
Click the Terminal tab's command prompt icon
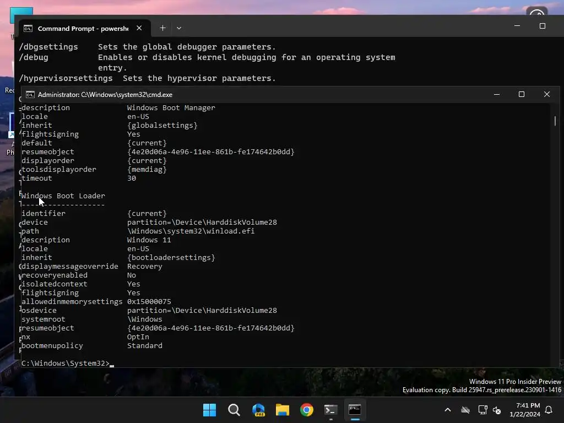pyautogui.click(x=28, y=29)
